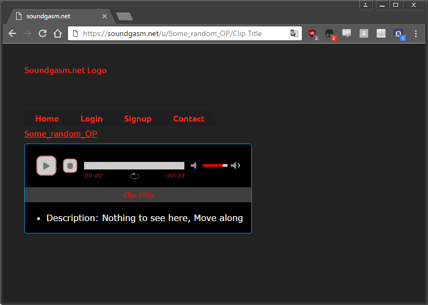Image resolution: width=428 pixels, height=305 pixels.
Task: Go to the browser home page
Action: tap(58, 33)
